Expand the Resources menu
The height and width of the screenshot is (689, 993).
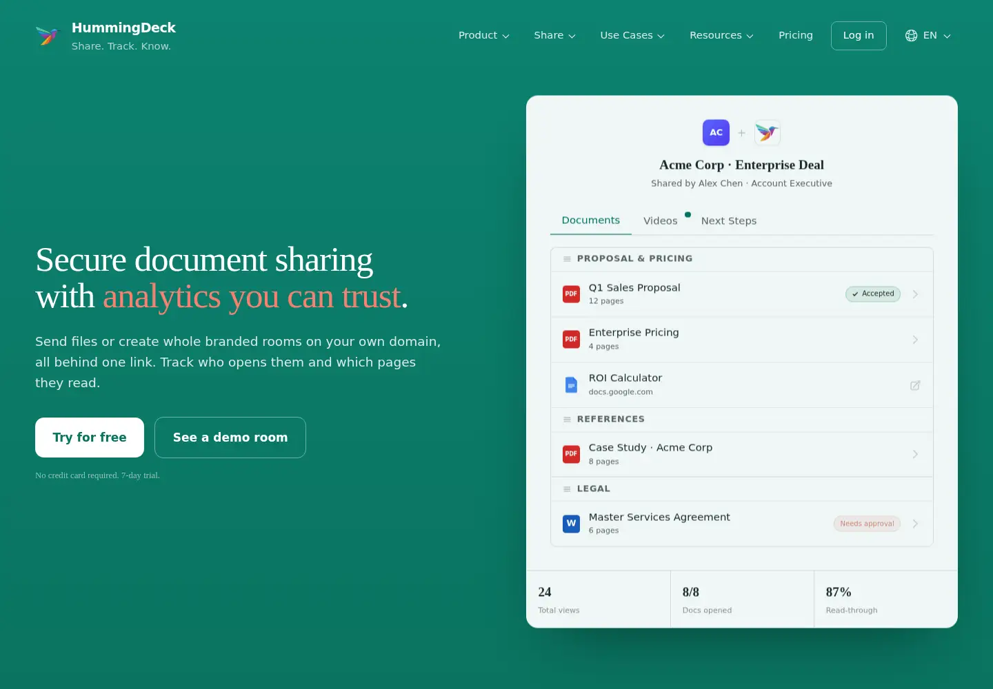(x=721, y=35)
